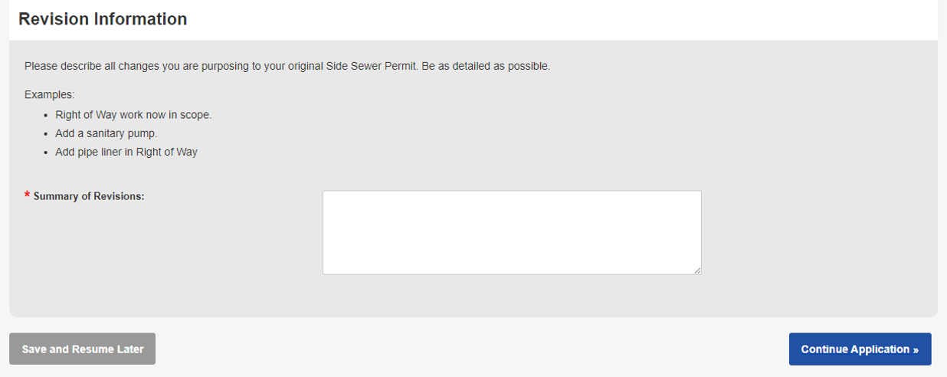
Task: Click 'Please describe all changes' instruction start
Action: (88, 66)
